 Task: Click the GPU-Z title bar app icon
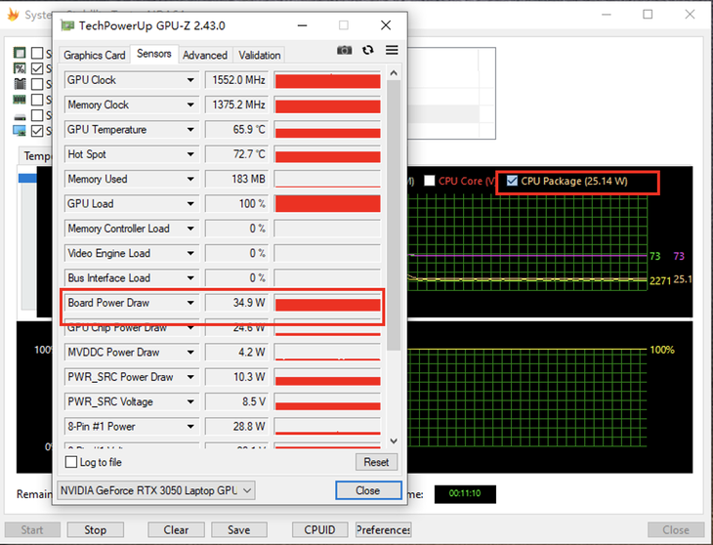coord(66,25)
